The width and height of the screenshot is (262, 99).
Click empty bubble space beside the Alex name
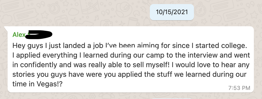pyautogui.click(x=150, y=35)
